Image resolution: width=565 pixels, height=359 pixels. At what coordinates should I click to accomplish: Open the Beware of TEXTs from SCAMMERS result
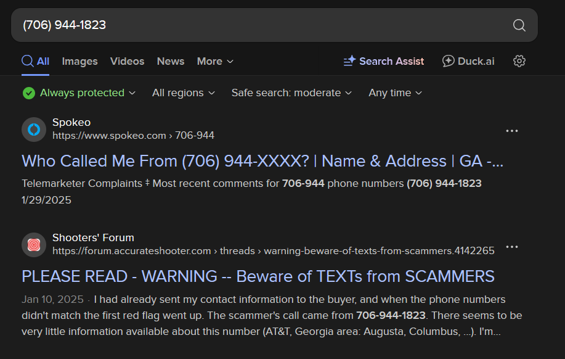point(258,276)
